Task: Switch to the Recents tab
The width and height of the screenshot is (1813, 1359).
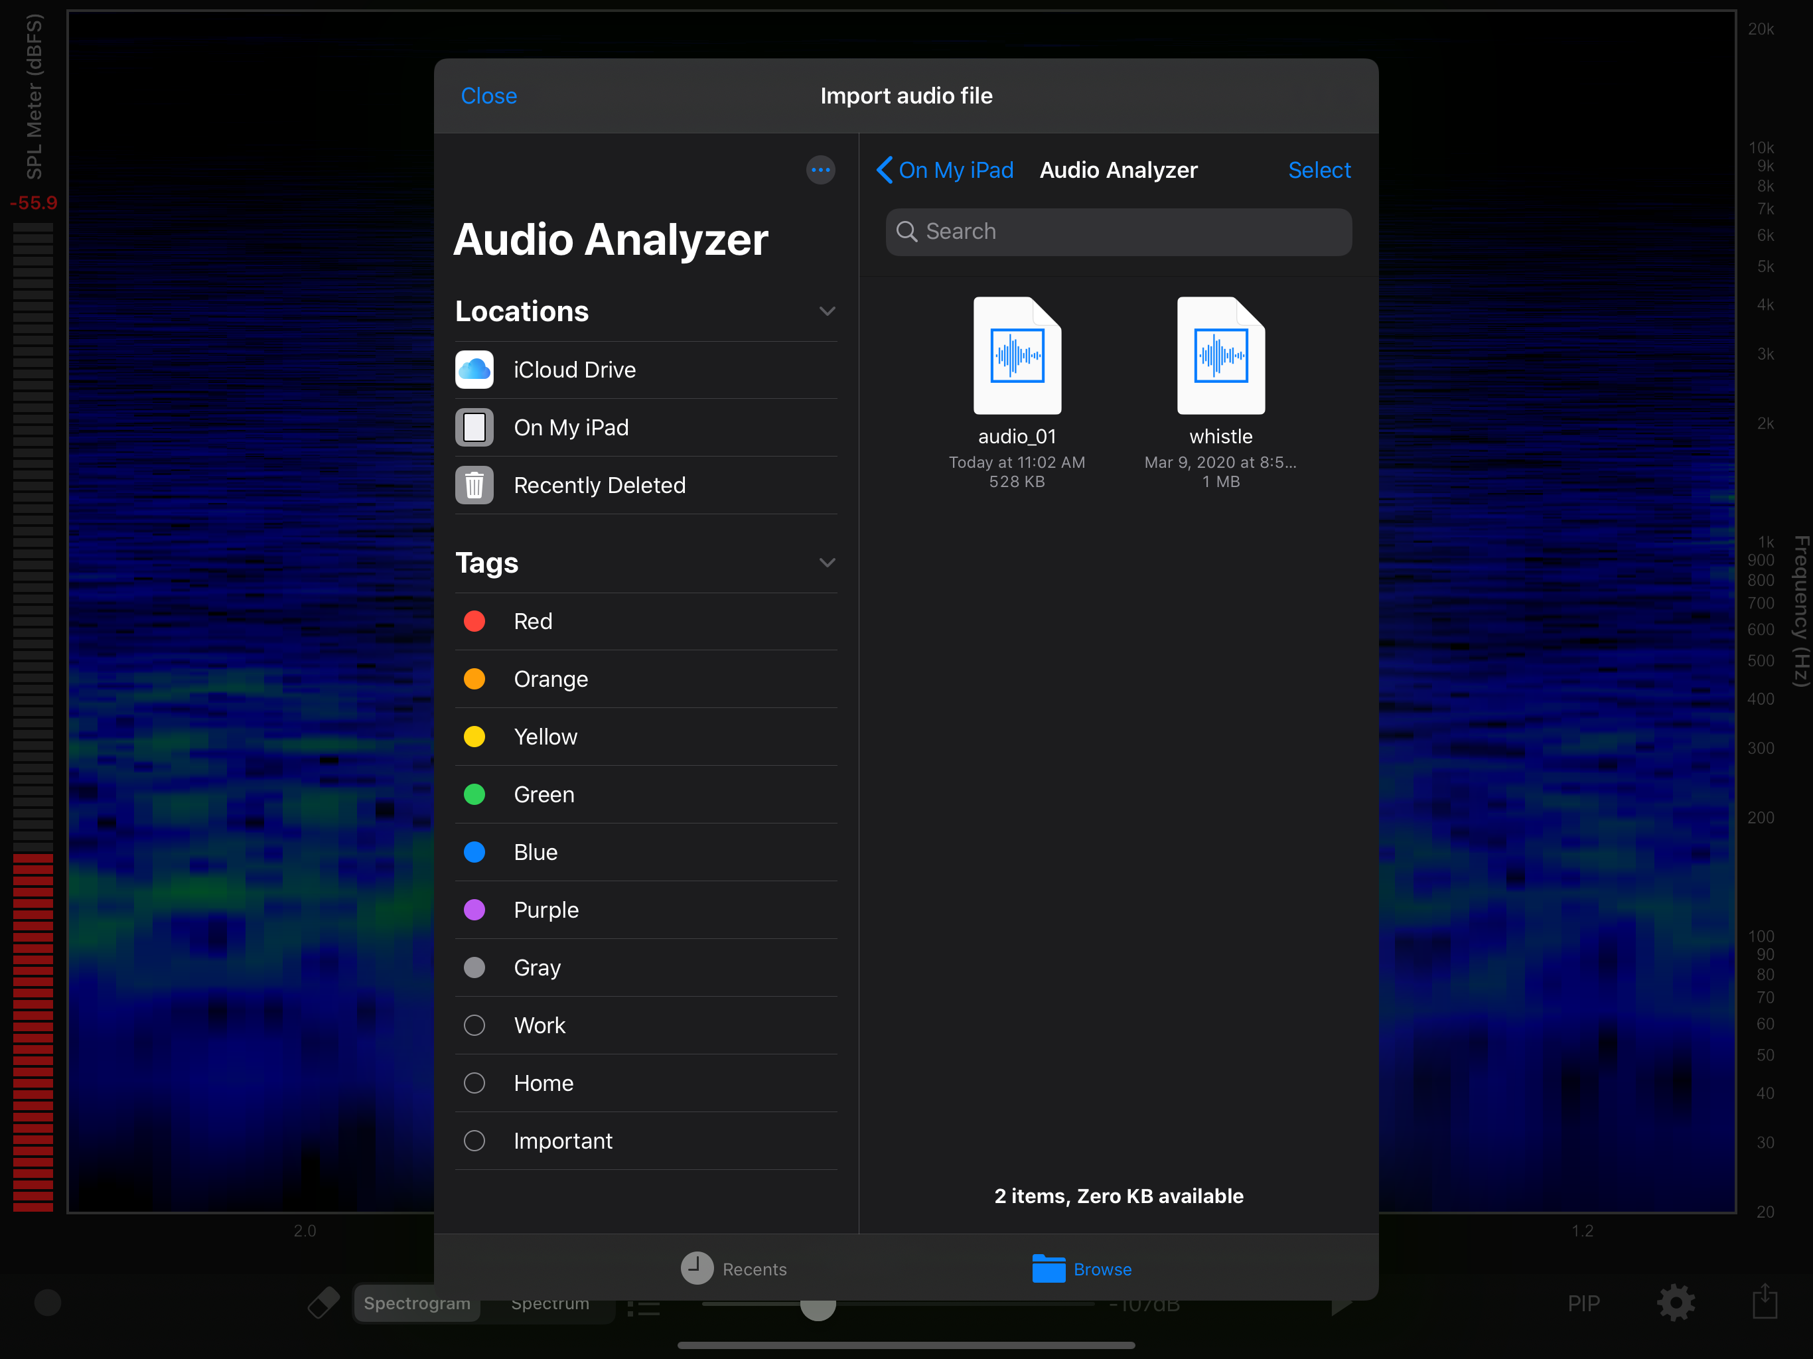Action: pos(733,1269)
